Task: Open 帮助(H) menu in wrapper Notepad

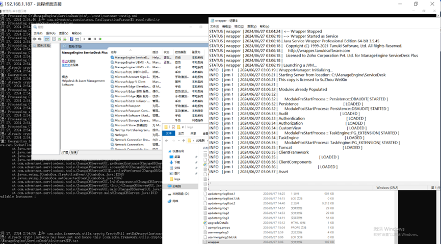Action: [x=265, y=26]
